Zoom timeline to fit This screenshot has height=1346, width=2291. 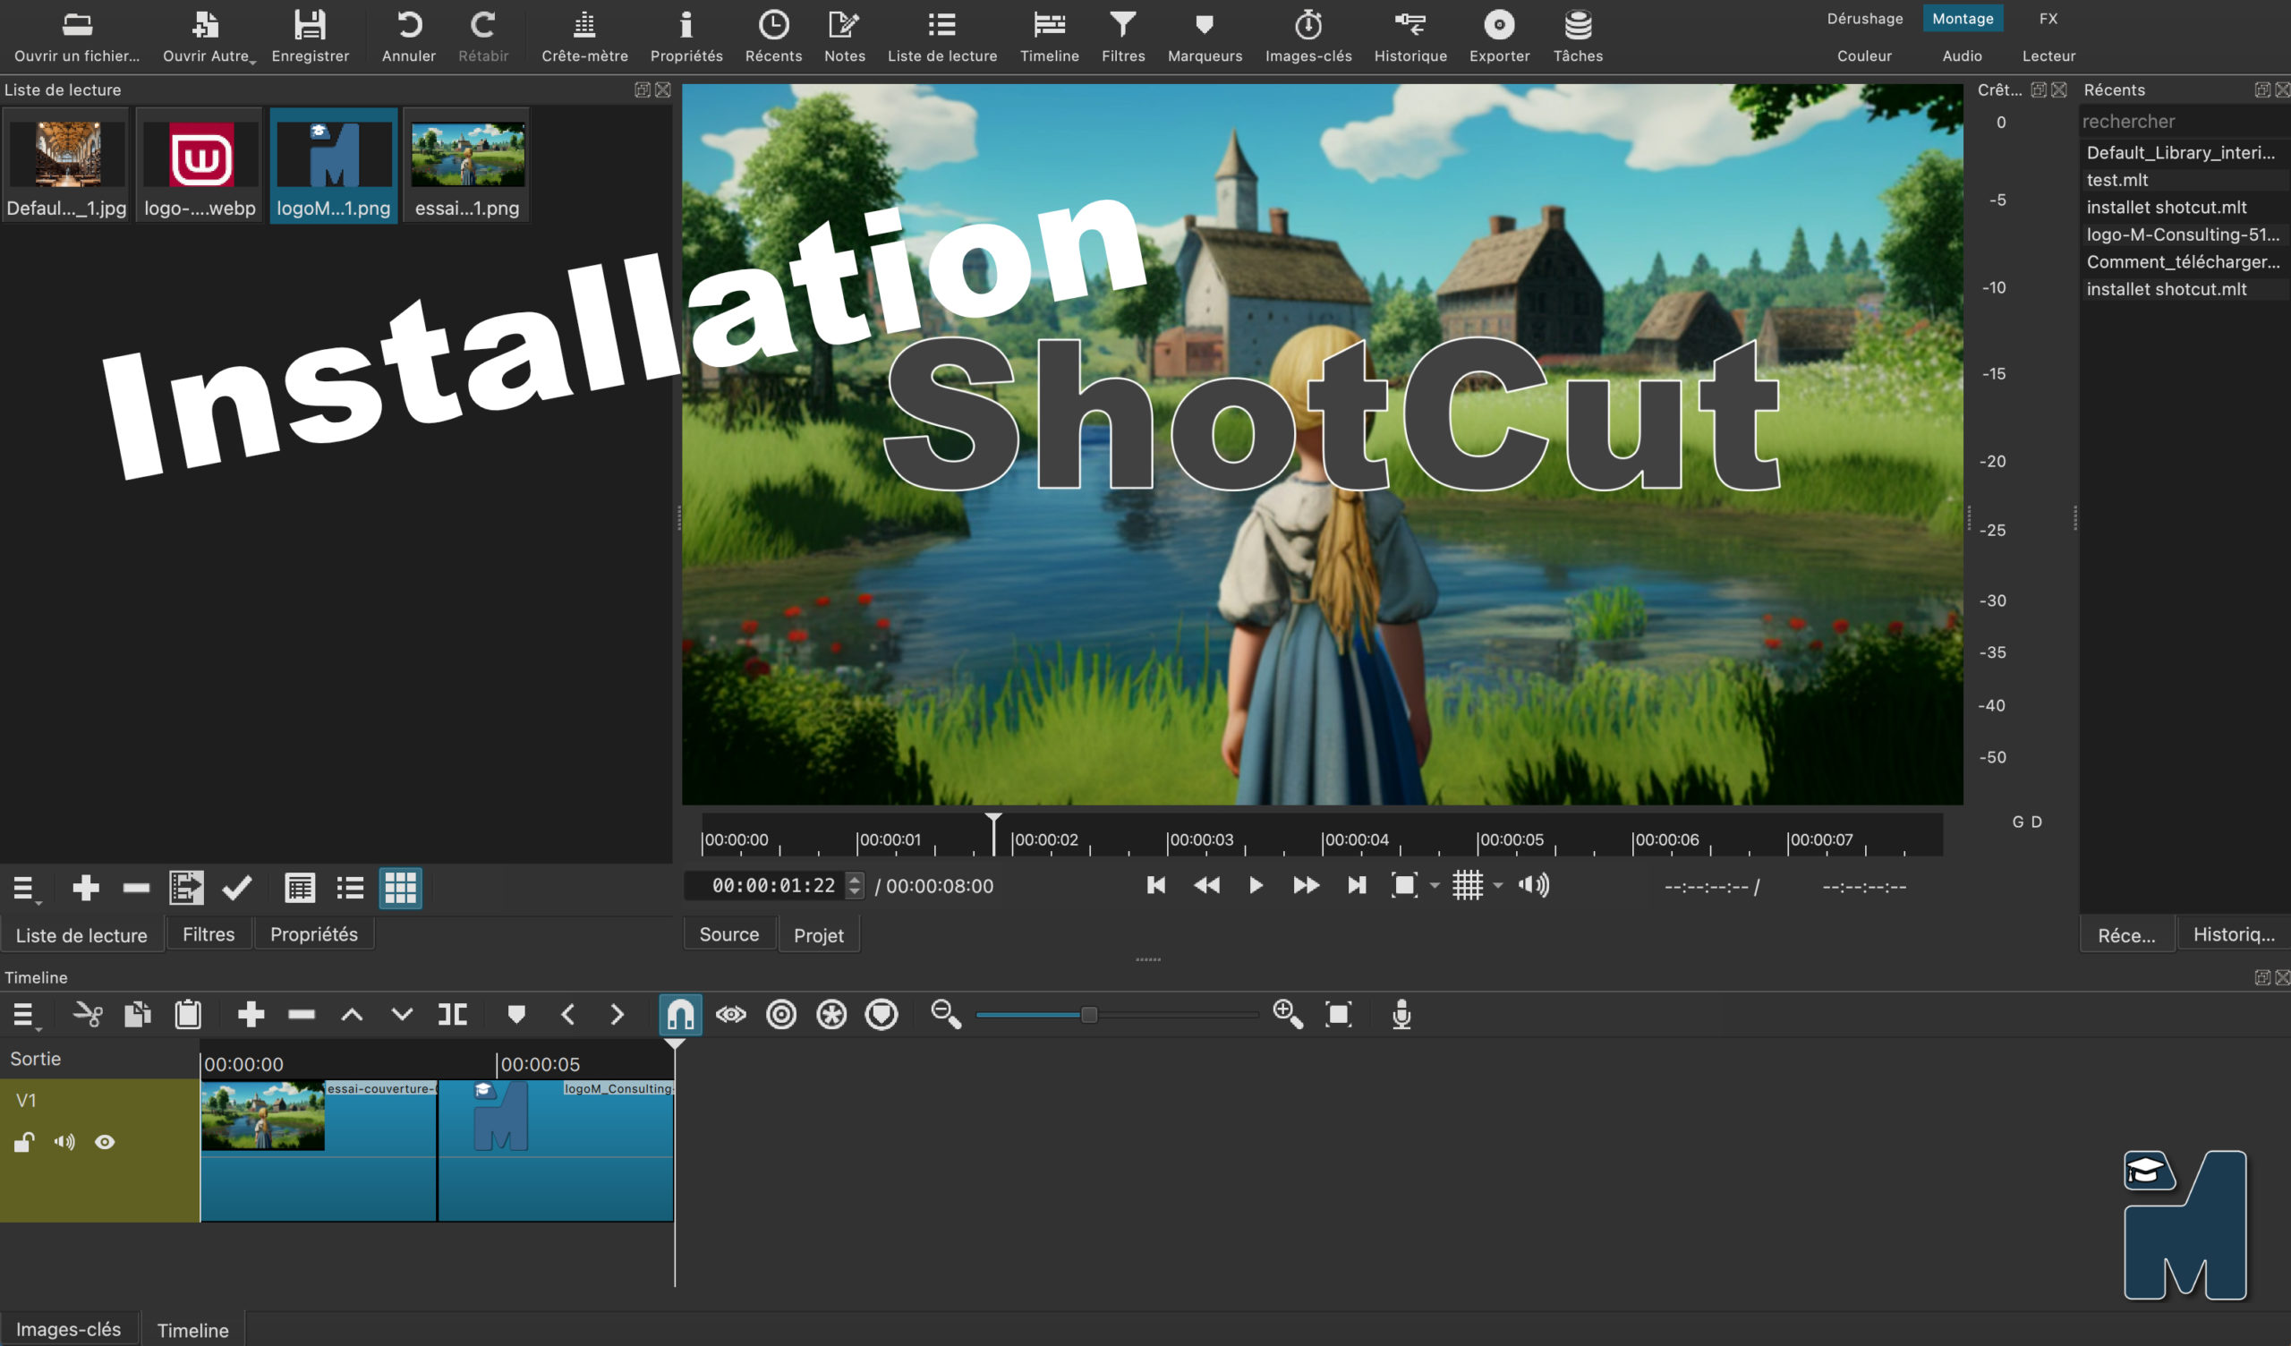point(1338,1014)
